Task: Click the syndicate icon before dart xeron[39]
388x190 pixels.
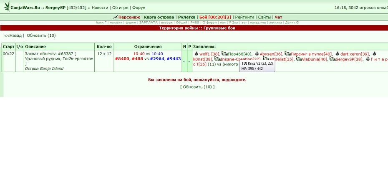Action: (x=337, y=53)
